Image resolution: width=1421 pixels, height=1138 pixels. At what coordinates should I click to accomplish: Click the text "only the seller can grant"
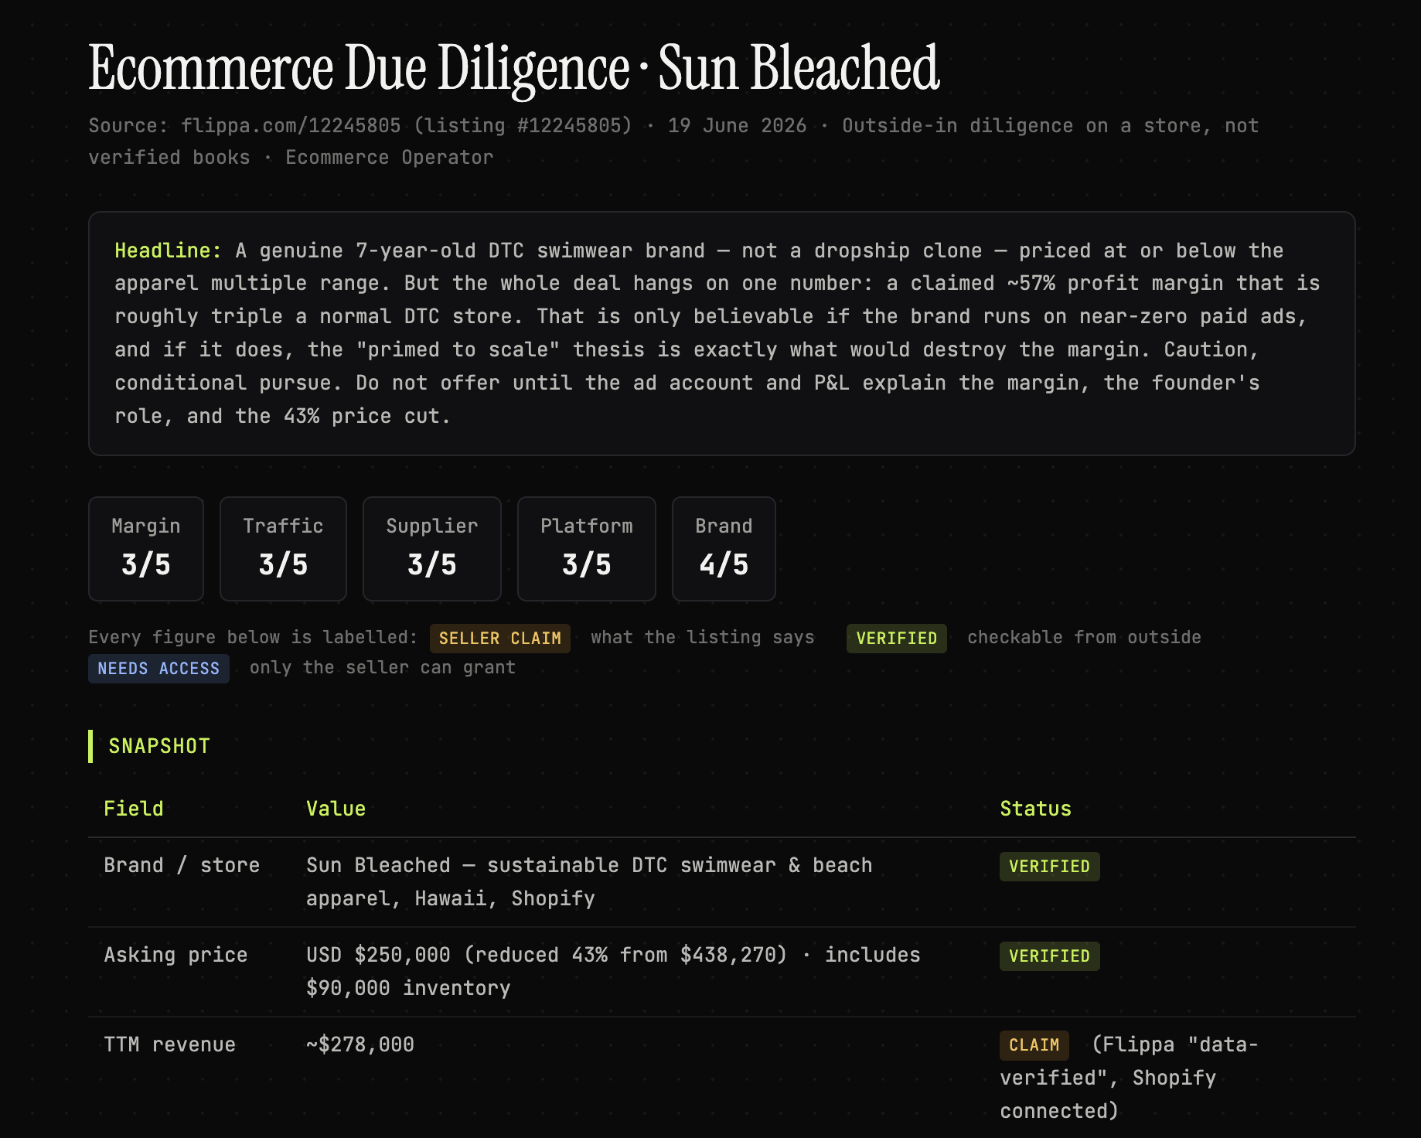tap(383, 667)
